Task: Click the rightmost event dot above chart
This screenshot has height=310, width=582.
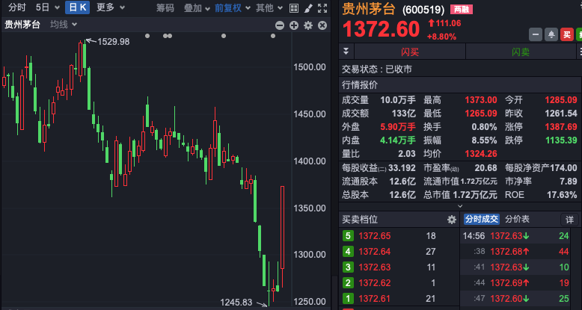Action: pyautogui.click(x=273, y=36)
